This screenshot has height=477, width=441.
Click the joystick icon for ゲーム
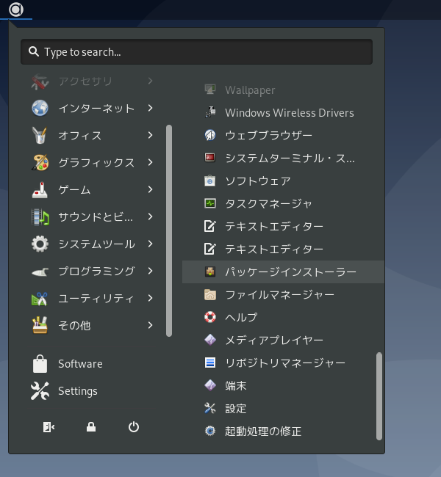(40, 189)
